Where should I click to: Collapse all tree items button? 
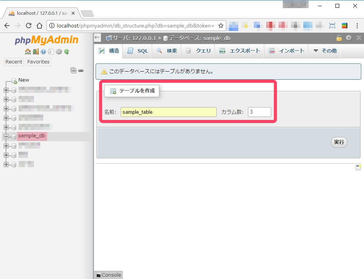pos(73,70)
